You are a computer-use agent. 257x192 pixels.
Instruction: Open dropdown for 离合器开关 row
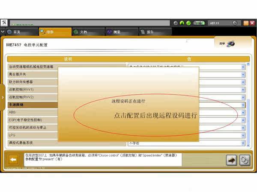pos(243,74)
